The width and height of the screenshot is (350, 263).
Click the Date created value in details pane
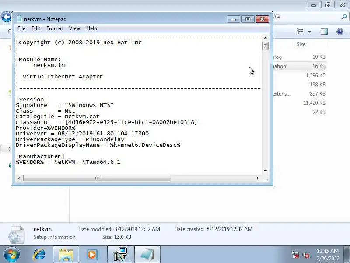(229, 229)
